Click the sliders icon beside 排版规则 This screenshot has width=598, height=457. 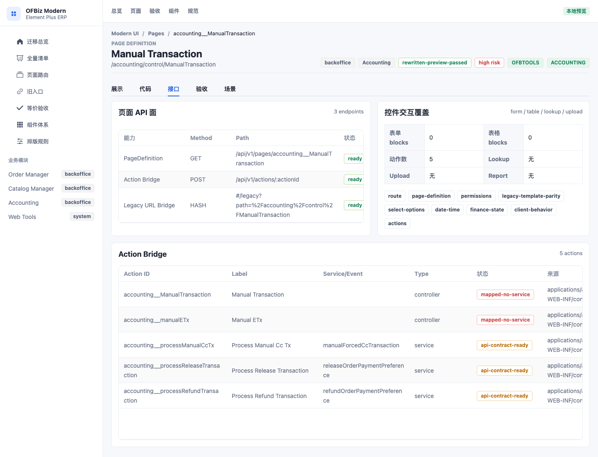click(20, 141)
